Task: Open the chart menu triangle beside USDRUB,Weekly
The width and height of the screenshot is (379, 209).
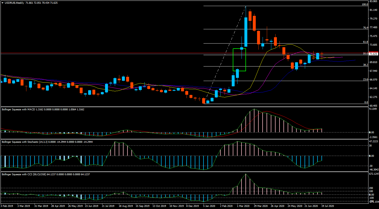Action: [x=3, y=3]
